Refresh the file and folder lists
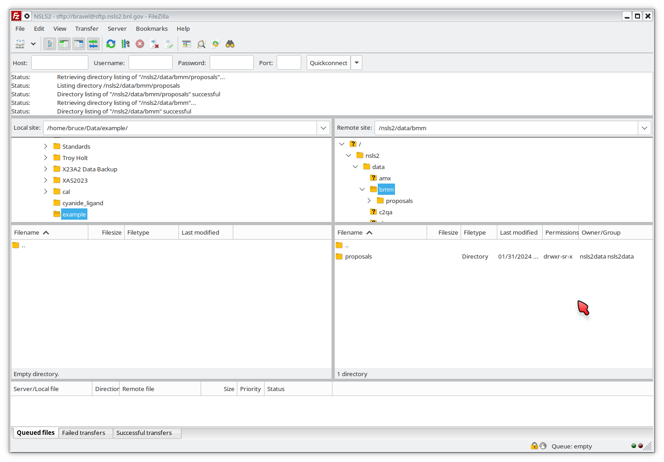This screenshot has height=462, width=664. pyautogui.click(x=111, y=44)
